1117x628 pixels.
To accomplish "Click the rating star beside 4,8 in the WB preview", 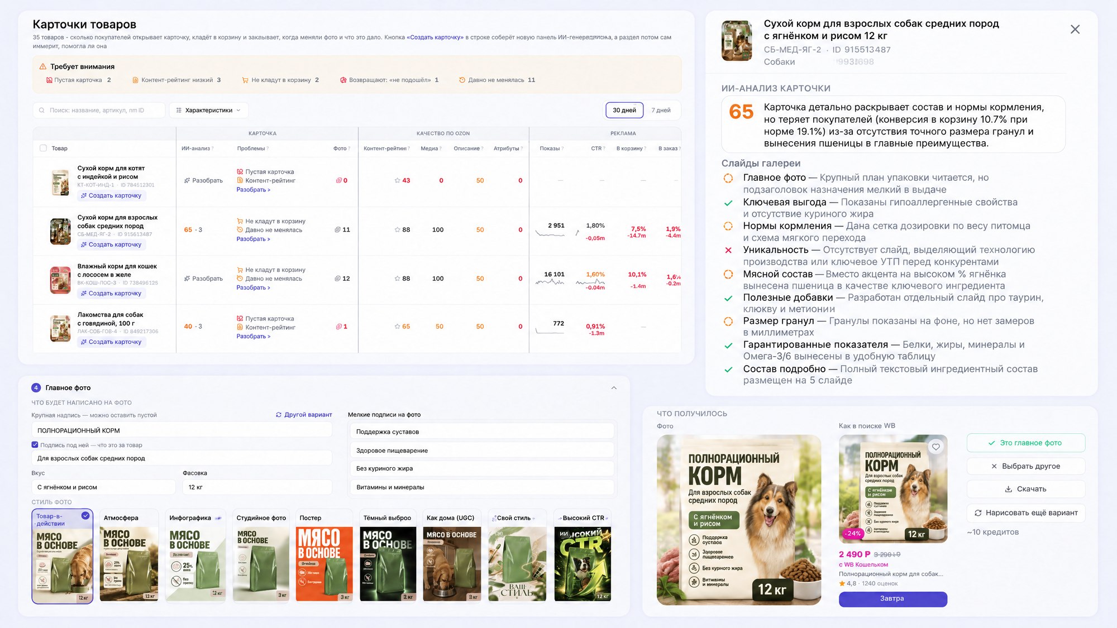I will coord(842,583).
